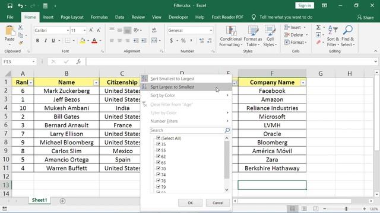This screenshot has width=380, height=213.
Task: Toggle Underline formatting
Action: [x=53, y=41]
